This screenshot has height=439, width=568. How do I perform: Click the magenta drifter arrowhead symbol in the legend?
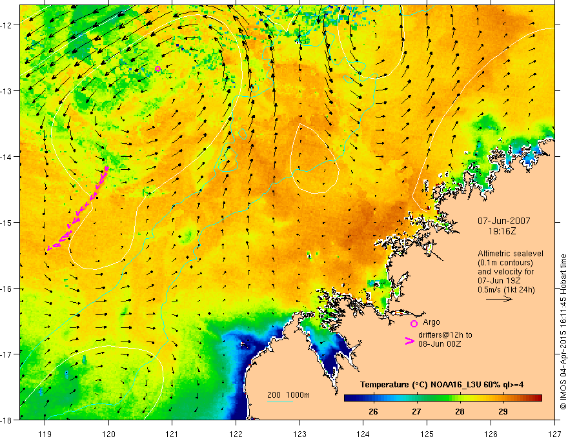(410, 341)
